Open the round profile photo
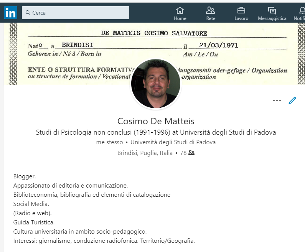 [156, 84]
